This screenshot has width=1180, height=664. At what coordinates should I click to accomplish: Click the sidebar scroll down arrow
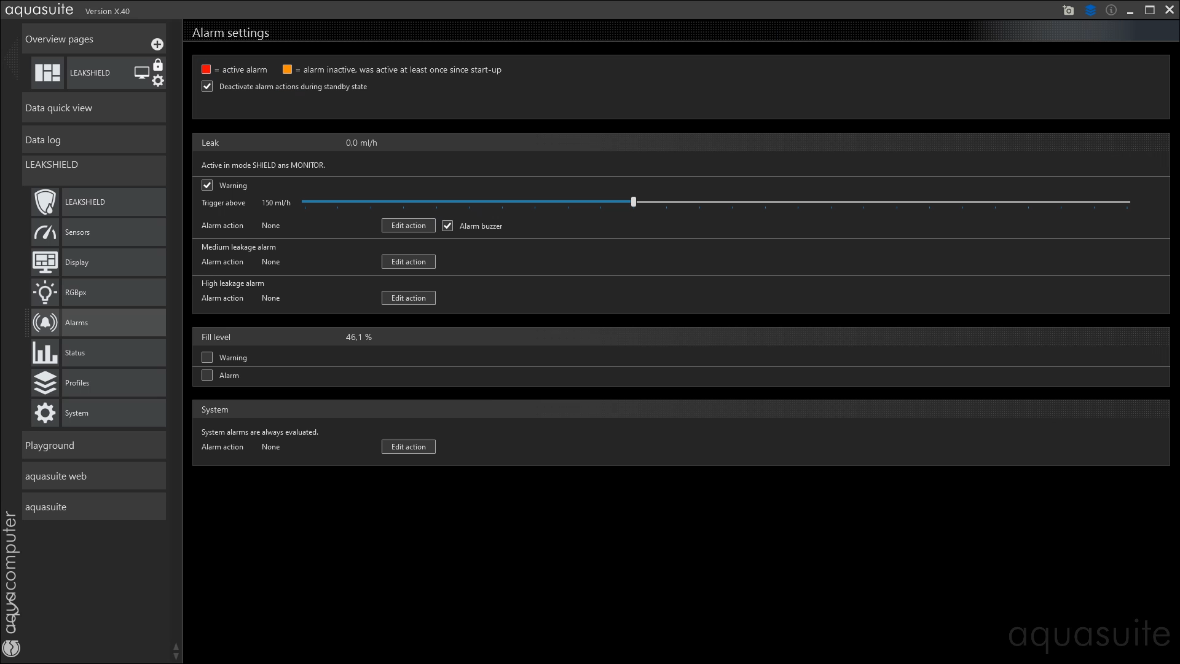click(x=176, y=656)
